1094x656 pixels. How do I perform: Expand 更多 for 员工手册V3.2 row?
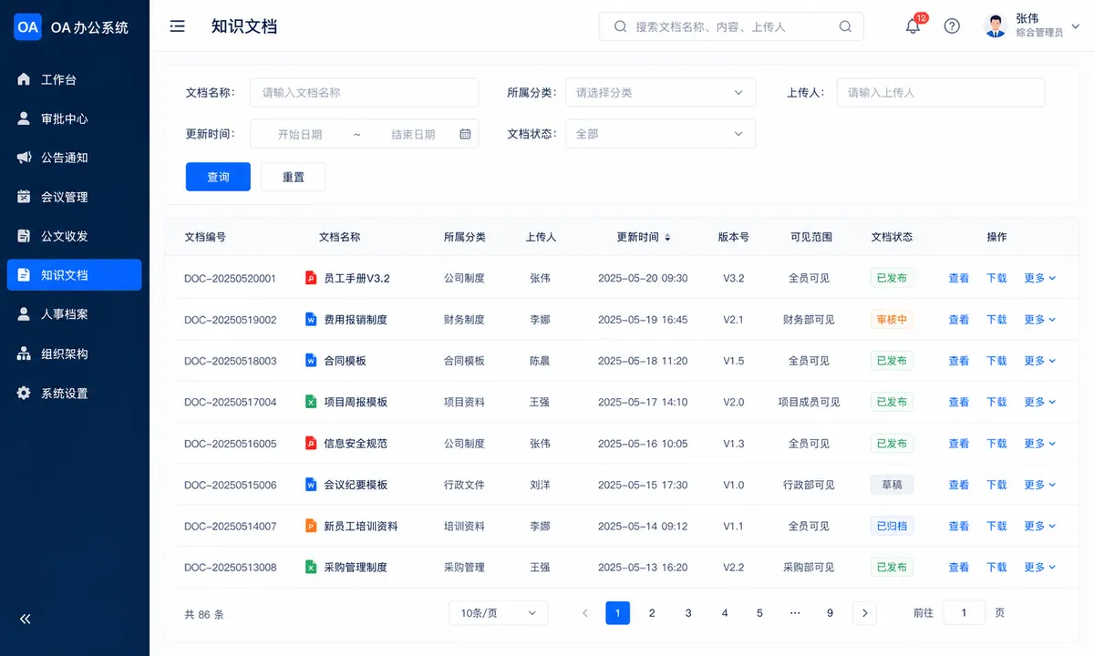coord(1040,278)
